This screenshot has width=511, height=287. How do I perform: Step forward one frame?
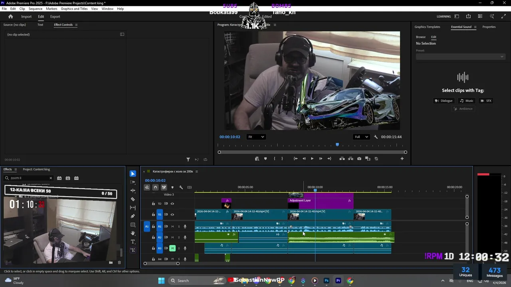pos(321,159)
